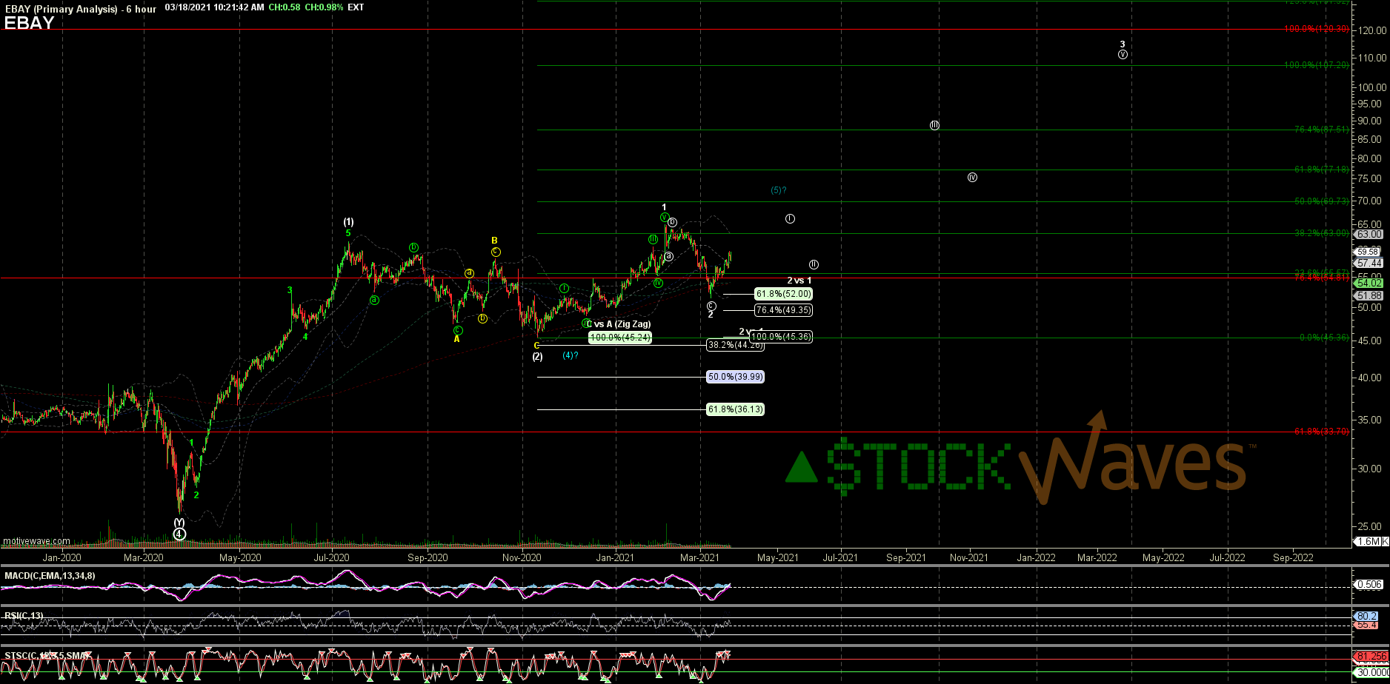Screen dimensions: 1390x684
Task: Click the 51.88 price axis tag
Action: [1369, 295]
